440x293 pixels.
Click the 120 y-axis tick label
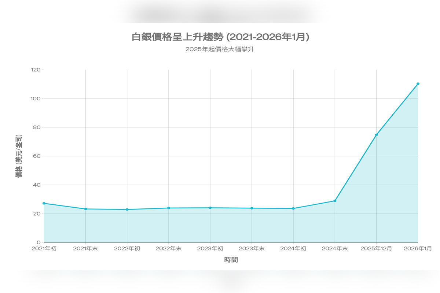[x=36, y=70]
